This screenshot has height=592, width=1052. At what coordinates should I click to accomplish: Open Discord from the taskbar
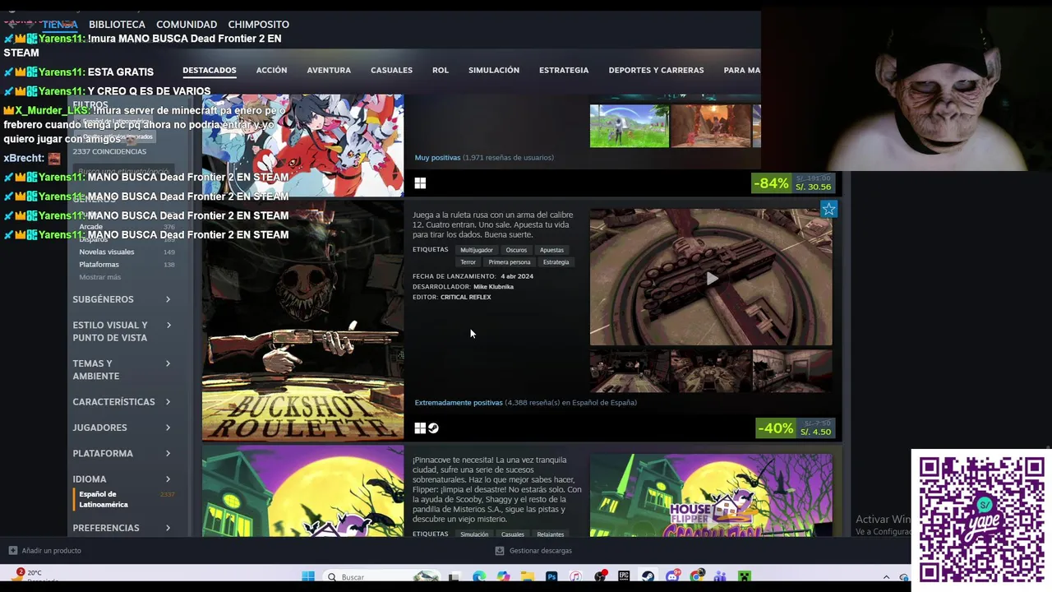click(x=673, y=576)
